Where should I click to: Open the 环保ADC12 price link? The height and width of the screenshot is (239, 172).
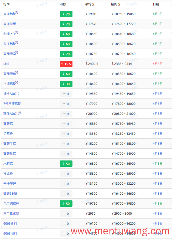pos(11,114)
